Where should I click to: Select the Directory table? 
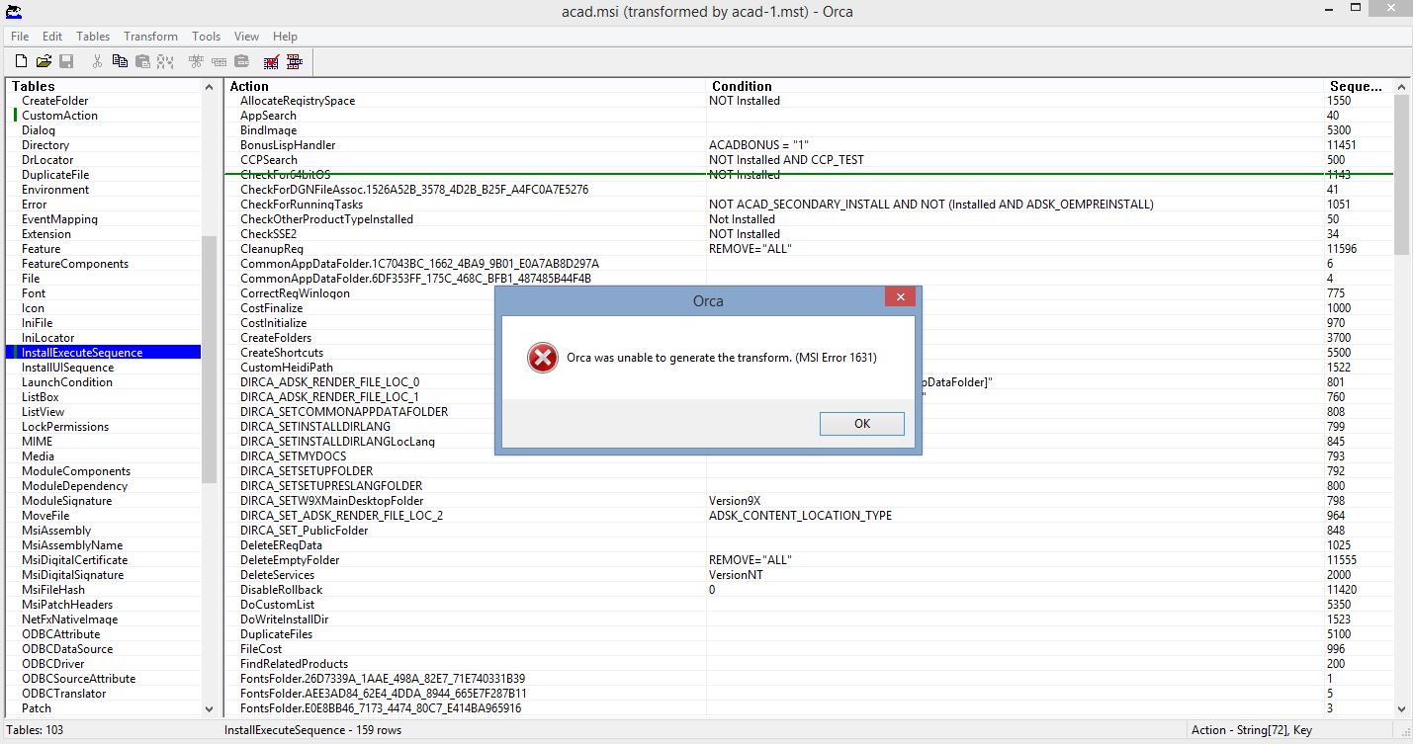[x=45, y=145]
